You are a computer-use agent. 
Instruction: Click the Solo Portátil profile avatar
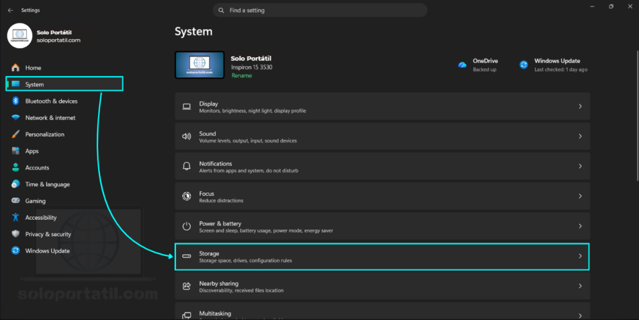[x=19, y=35]
